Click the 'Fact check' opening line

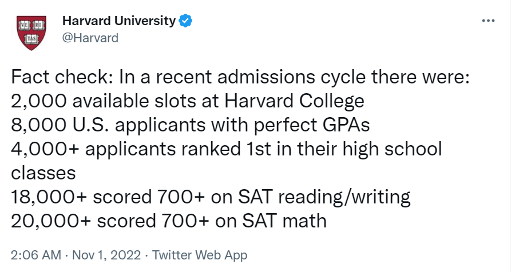tap(240, 78)
